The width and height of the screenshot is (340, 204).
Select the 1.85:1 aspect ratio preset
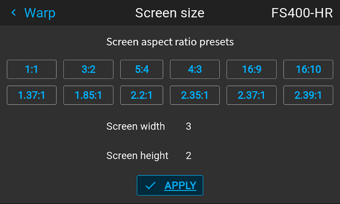[x=88, y=95]
